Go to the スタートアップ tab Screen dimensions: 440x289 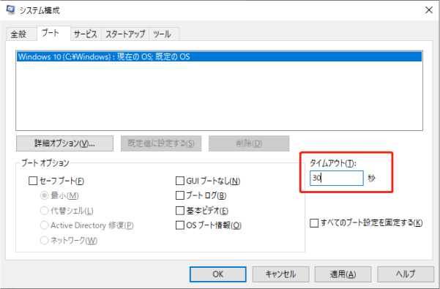tap(125, 34)
